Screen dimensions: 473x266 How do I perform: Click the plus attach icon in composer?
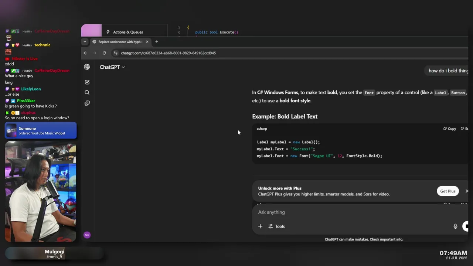260,226
